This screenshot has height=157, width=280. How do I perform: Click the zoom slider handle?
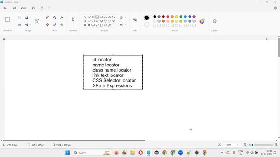tap(252, 145)
